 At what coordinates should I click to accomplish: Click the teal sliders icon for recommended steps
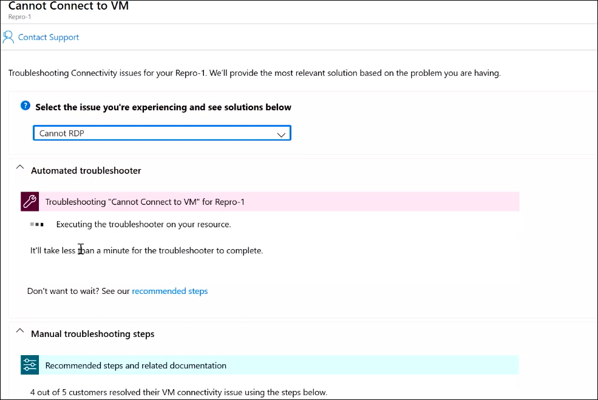[30, 365]
